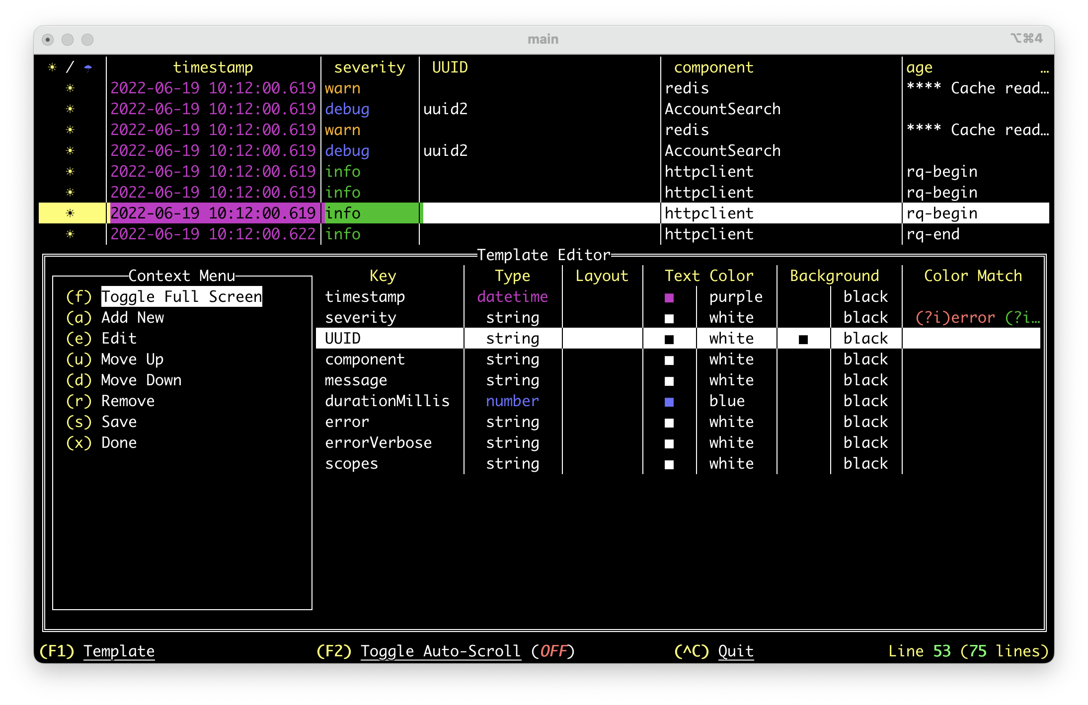
Task: Open the datetime type field for timestamp
Action: 512,297
